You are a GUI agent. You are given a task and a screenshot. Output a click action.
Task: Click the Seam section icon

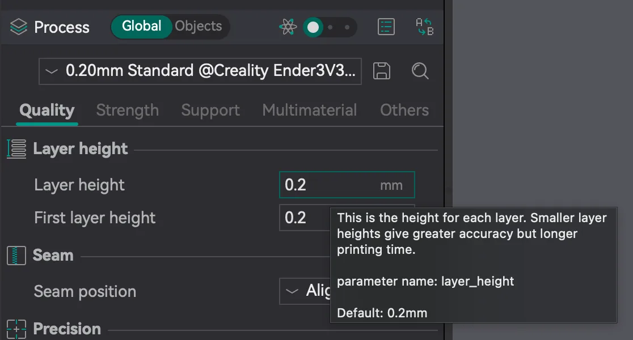click(x=16, y=256)
